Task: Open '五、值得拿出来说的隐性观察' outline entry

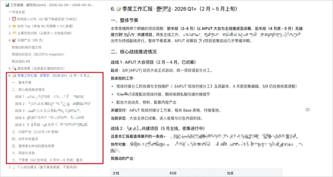Action: coord(33,146)
